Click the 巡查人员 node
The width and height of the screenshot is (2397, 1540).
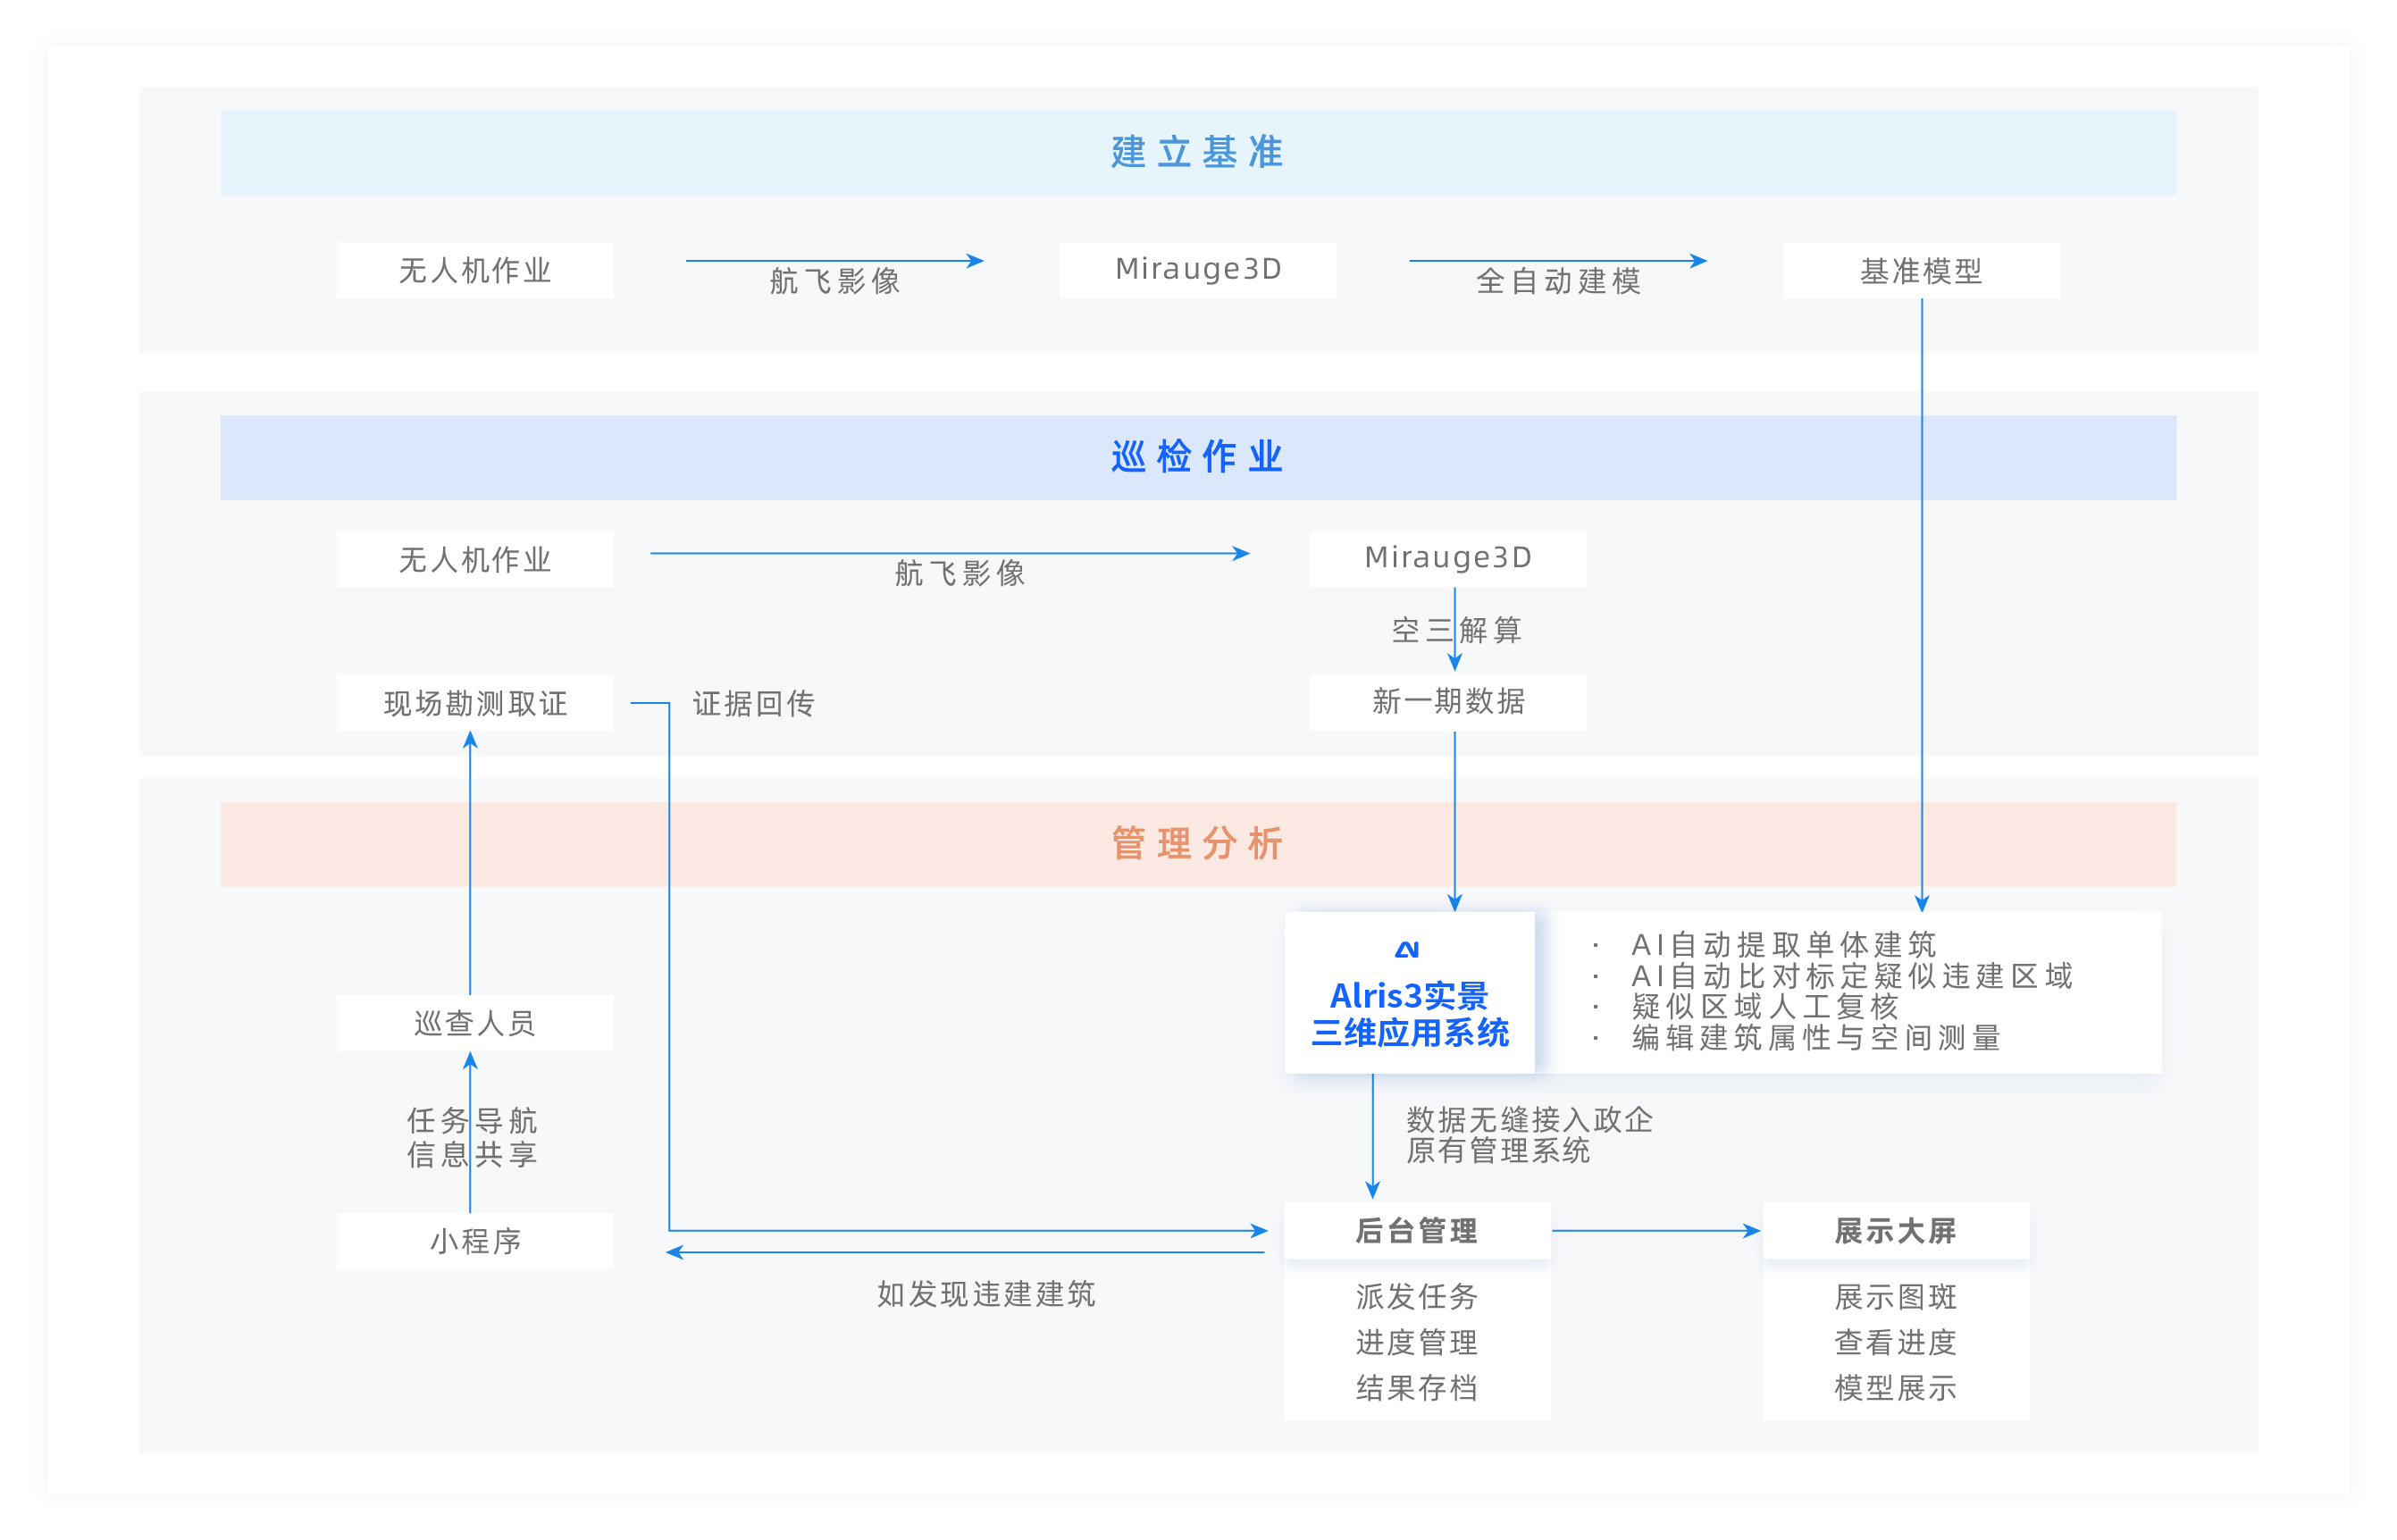474,1022
